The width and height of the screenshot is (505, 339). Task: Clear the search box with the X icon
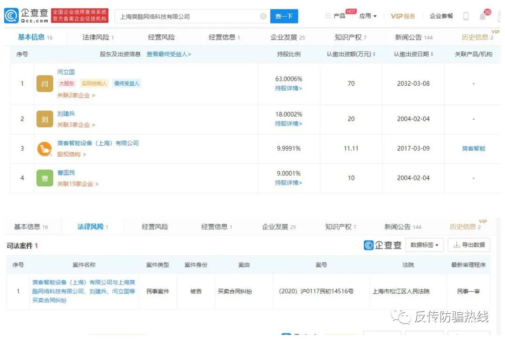pyautogui.click(x=263, y=16)
